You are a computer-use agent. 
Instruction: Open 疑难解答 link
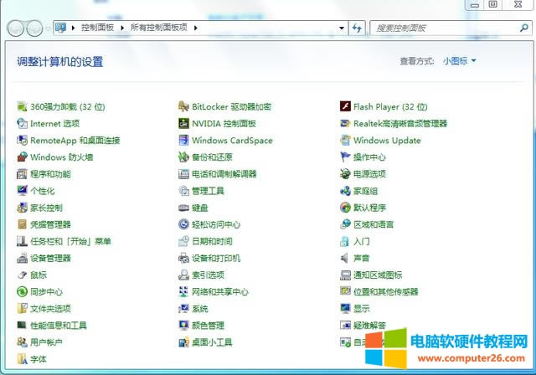pyautogui.click(x=369, y=325)
